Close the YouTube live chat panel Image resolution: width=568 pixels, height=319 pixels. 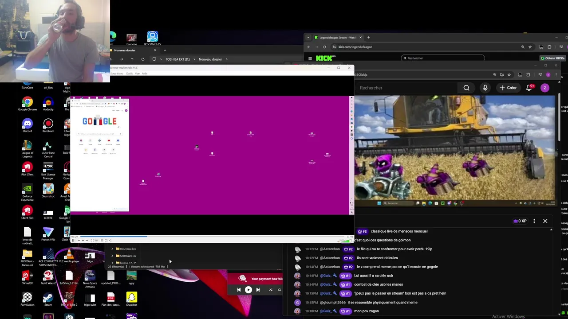tap(545, 221)
